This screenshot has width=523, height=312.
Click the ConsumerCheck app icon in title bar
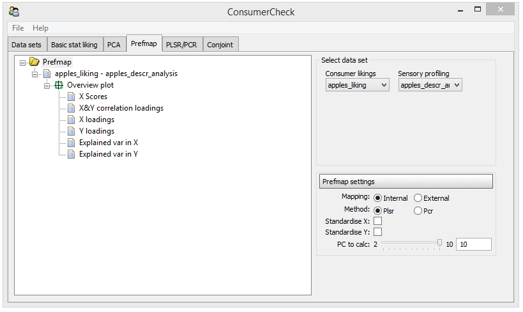(14, 12)
